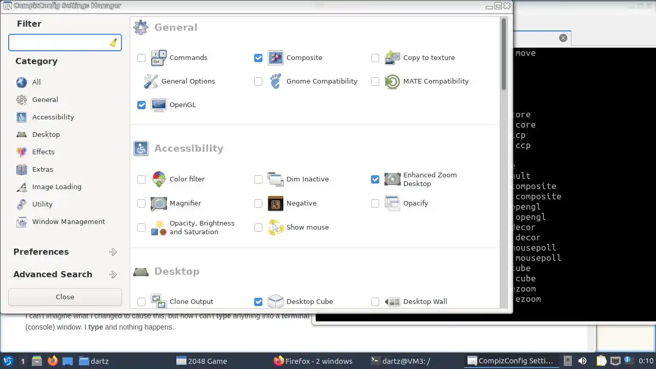Enable the Negative checkbox
This screenshot has height=369, width=656.
click(x=258, y=203)
